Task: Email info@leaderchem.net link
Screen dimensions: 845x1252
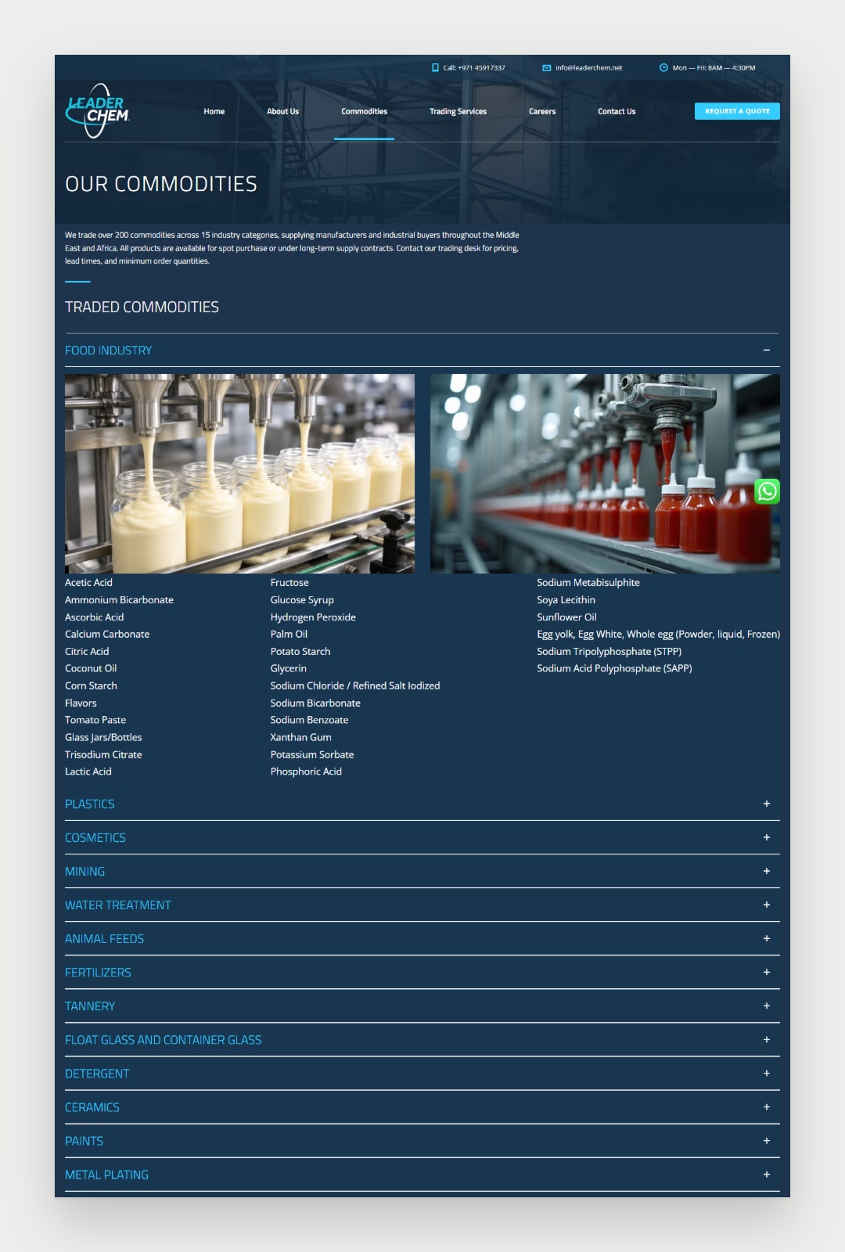Action: point(589,68)
